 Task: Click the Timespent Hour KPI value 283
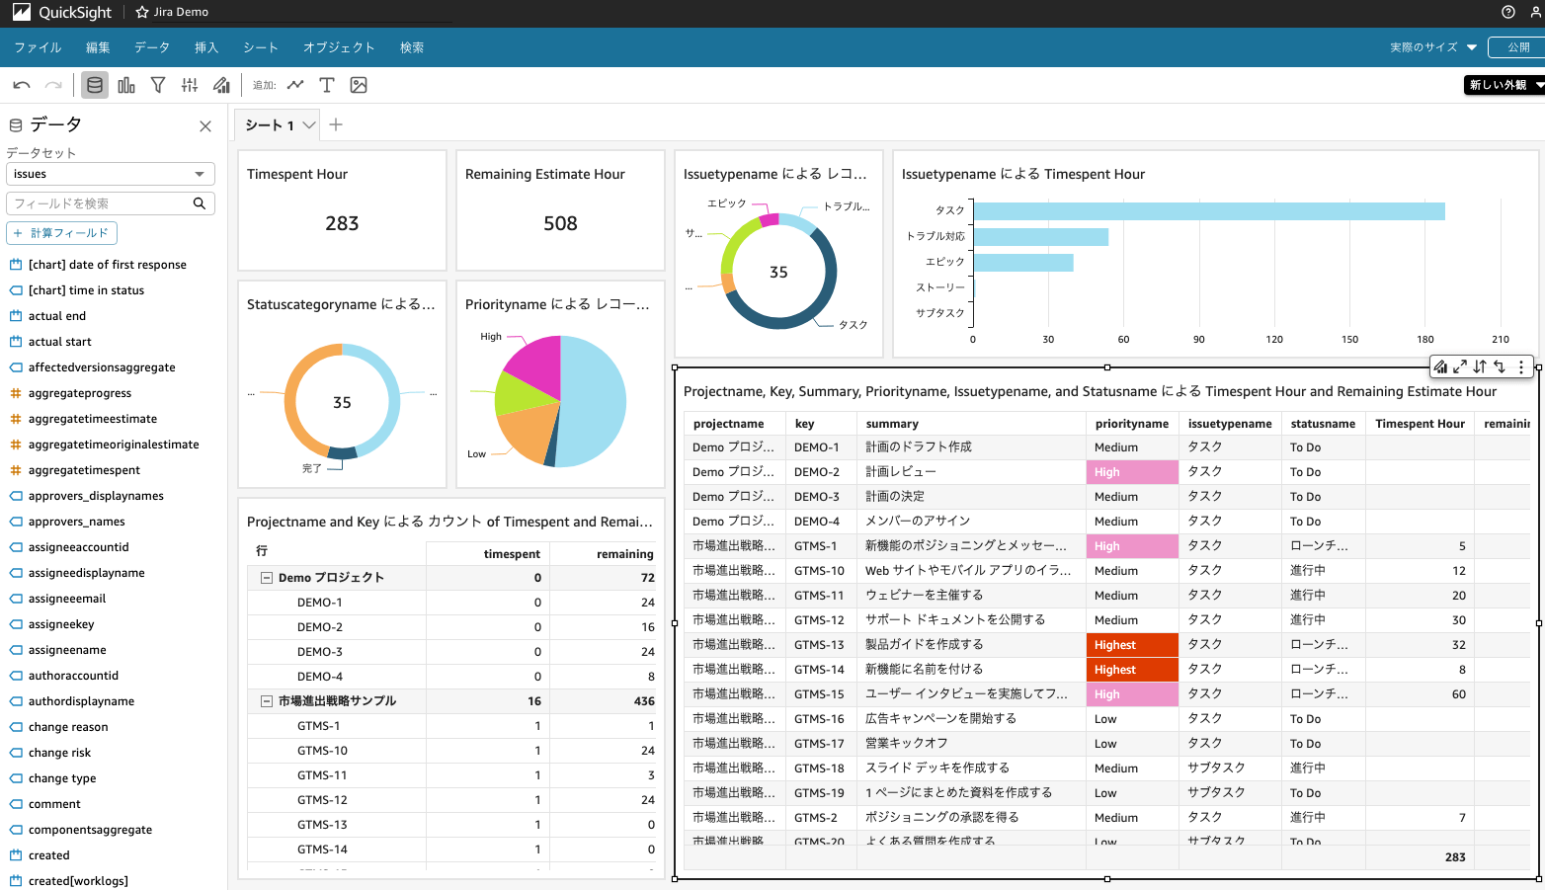pos(342,223)
